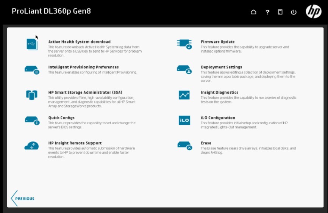Image resolution: width=328 pixels, height=213 pixels.
Task: Click the iLO Configuration icon
Action: [x=184, y=120]
